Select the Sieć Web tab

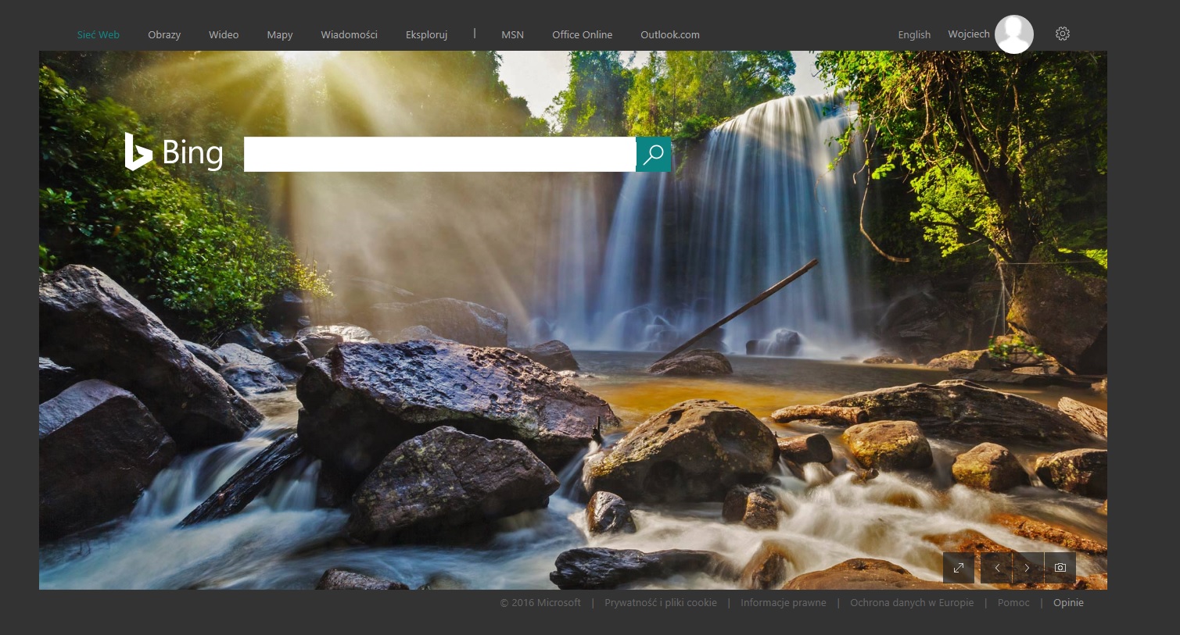pos(99,35)
